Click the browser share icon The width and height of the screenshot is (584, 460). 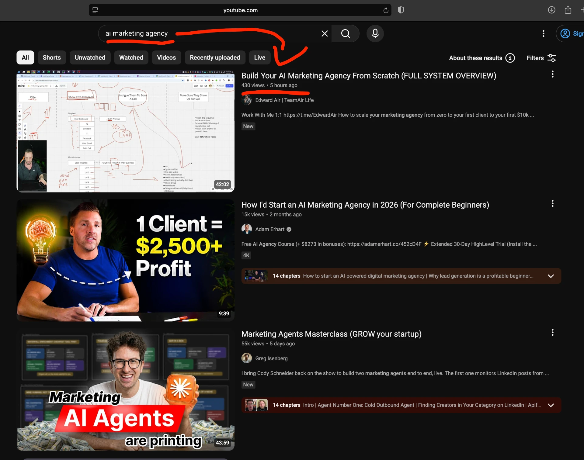[568, 10]
